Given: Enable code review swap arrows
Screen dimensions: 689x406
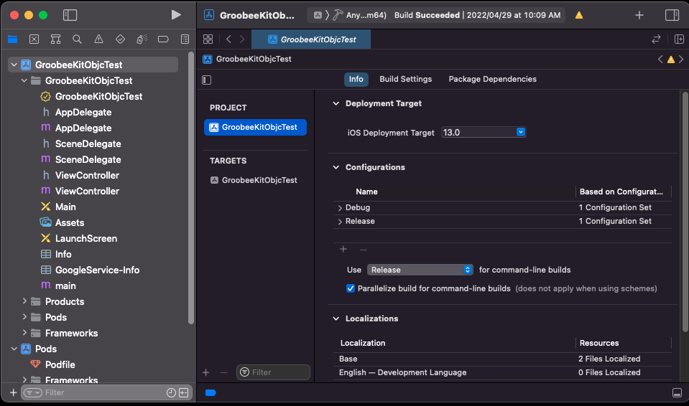Looking at the screenshot, I should click(656, 39).
